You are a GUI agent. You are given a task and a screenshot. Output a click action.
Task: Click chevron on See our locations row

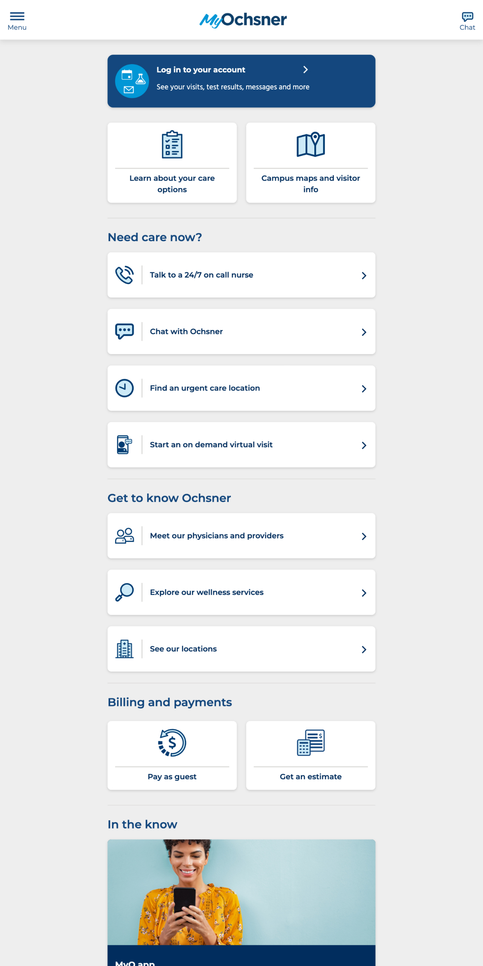pyautogui.click(x=364, y=649)
